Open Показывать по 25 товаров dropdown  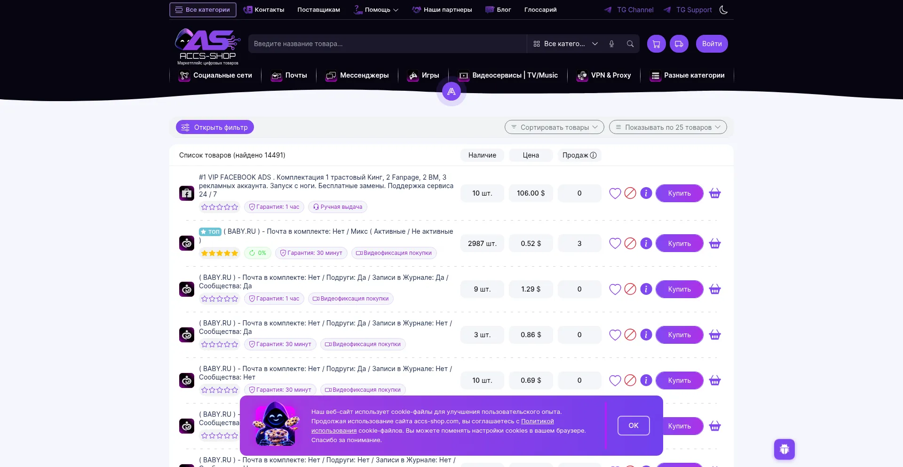coord(668,127)
